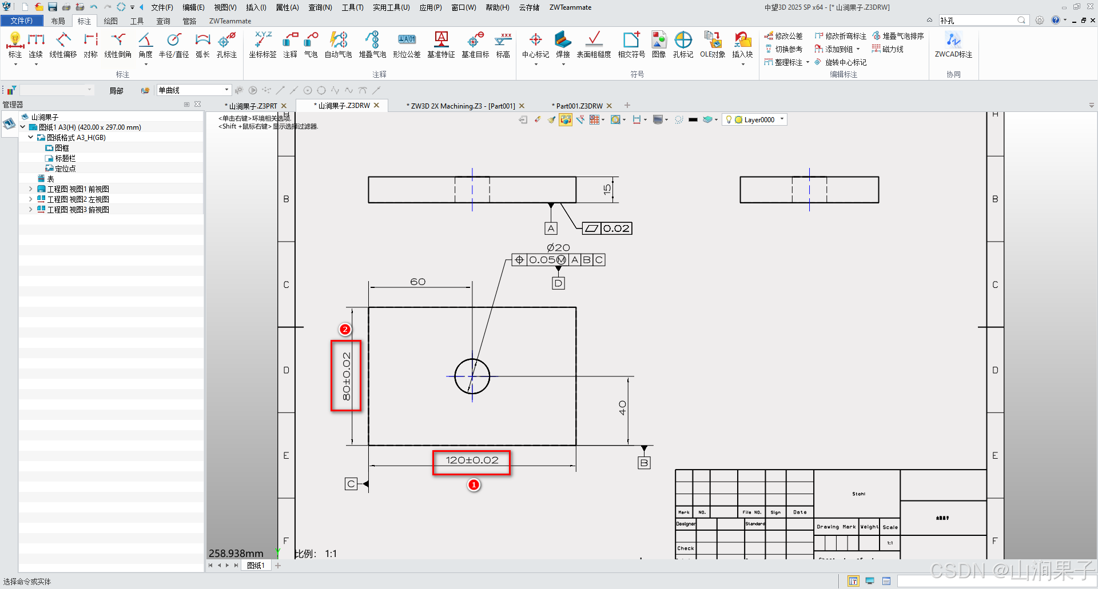Pick the 半径/直径 dimension tool
The width and height of the screenshot is (1098, 589).
click(174, 45)
